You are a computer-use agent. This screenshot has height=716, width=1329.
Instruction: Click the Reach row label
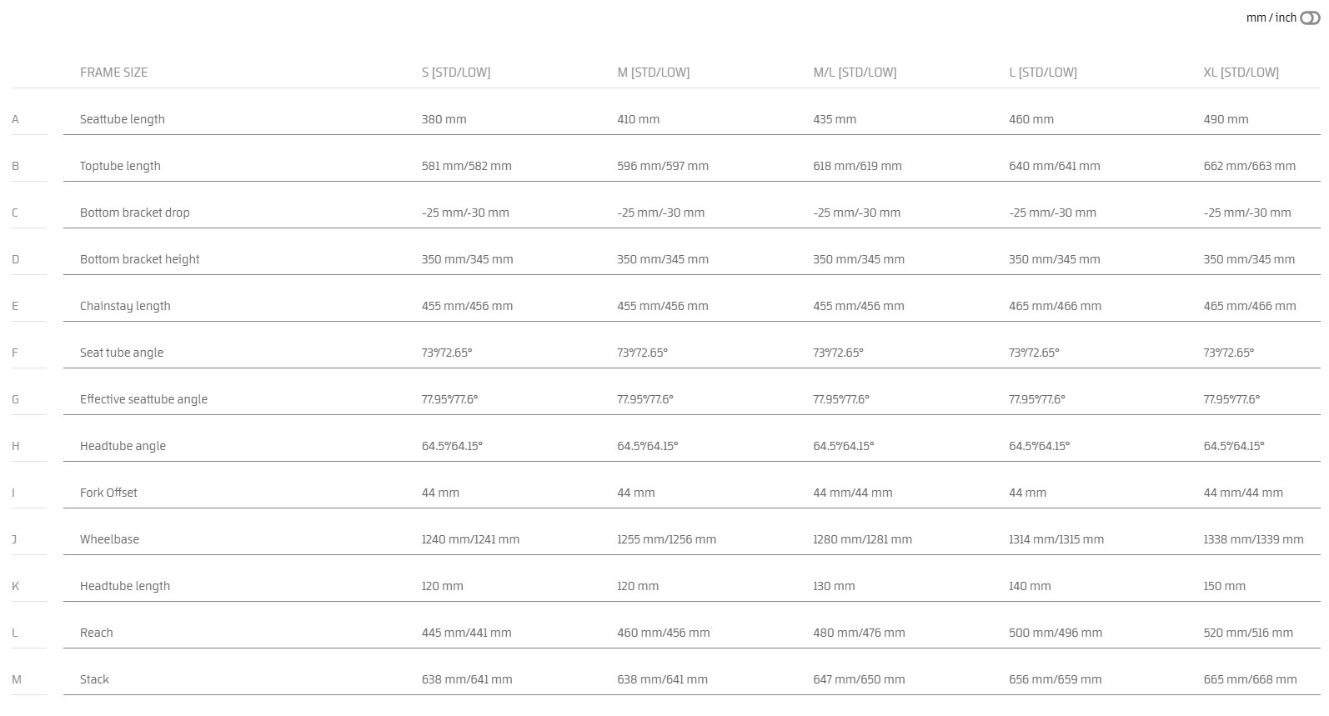click(97, 633)
